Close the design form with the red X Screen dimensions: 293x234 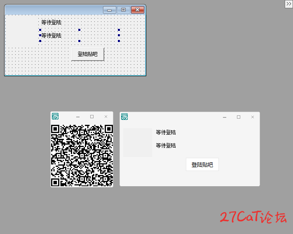pos(138,10)
